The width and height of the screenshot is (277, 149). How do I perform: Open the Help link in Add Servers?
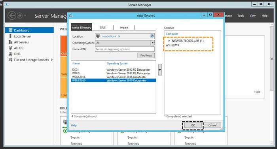(x=74, y=125)
